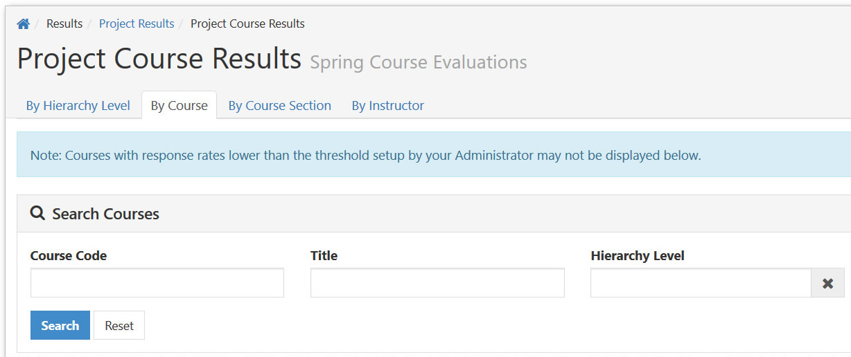
Task: Click the Spring Course Evaluations subtitle
Action: (419, 62)
